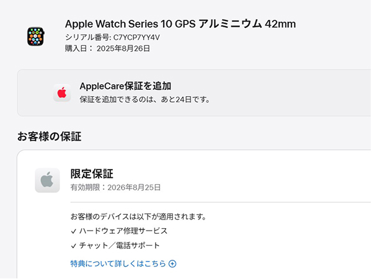
Task: Click the 保証を追加できるのは、あと24日です notice
Action: coord(144,99)
